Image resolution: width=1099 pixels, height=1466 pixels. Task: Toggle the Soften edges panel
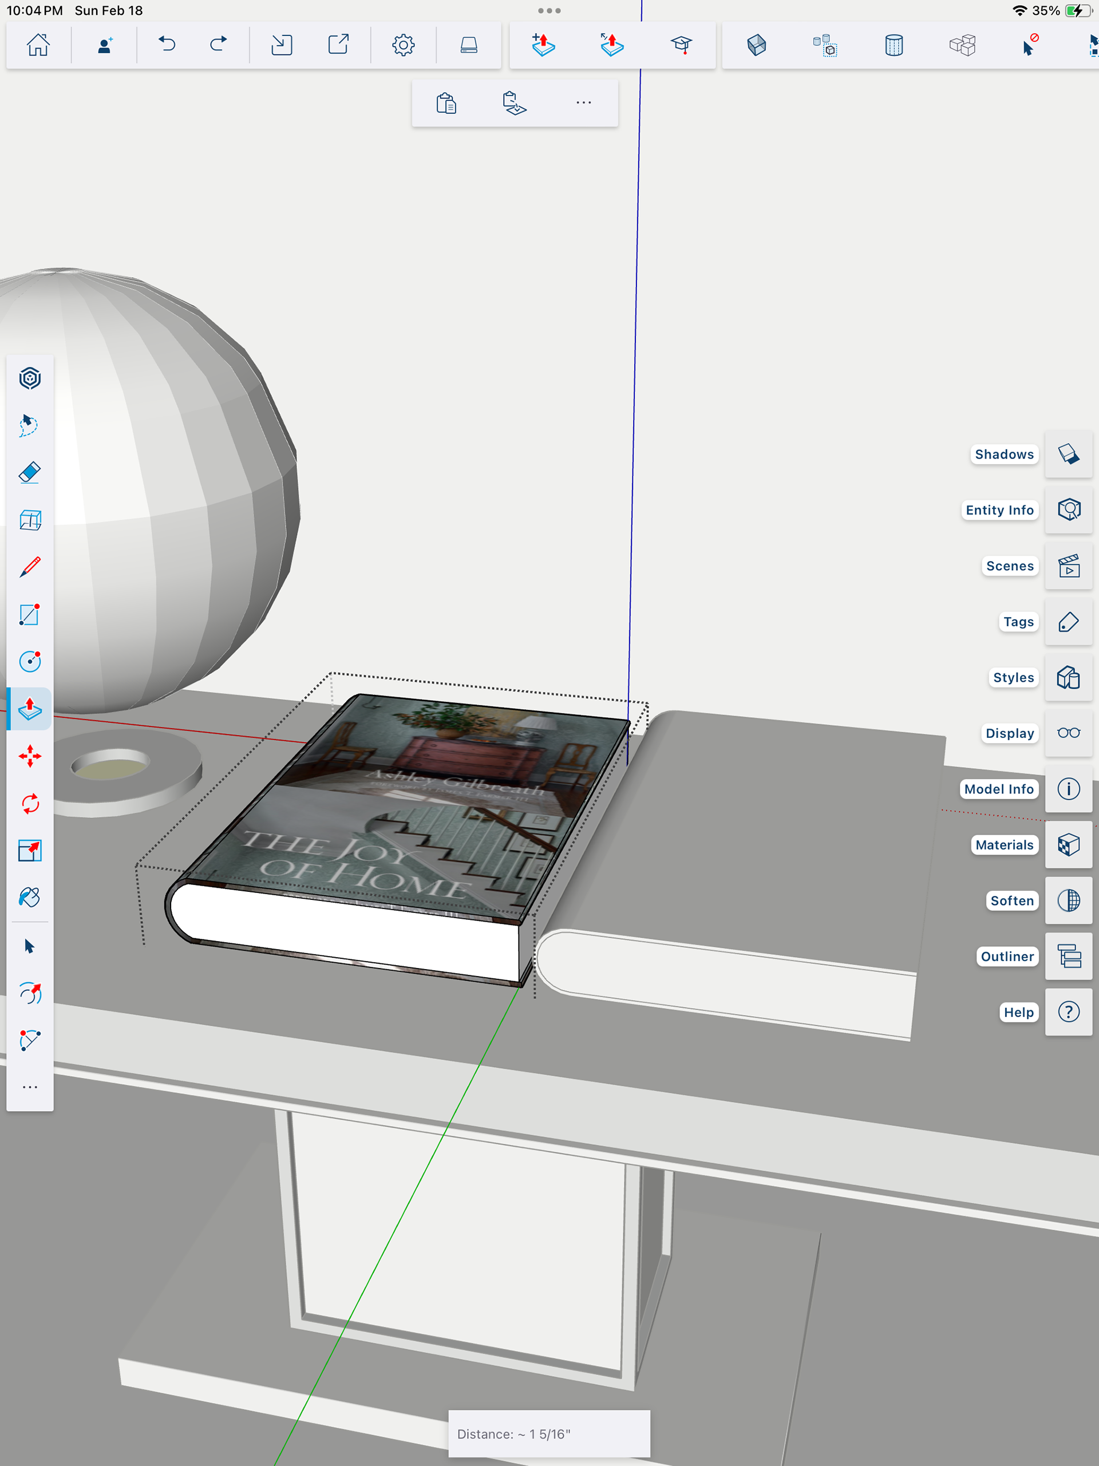click(1068, 900)
